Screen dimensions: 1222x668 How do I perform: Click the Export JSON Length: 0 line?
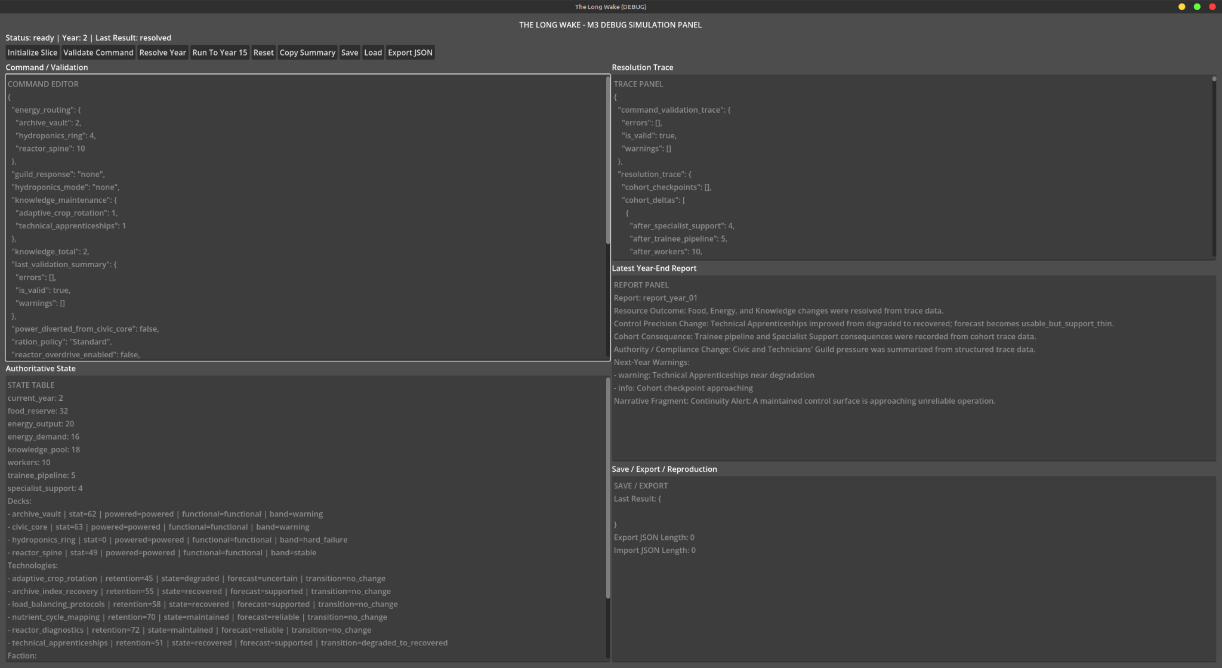point(654,537)
